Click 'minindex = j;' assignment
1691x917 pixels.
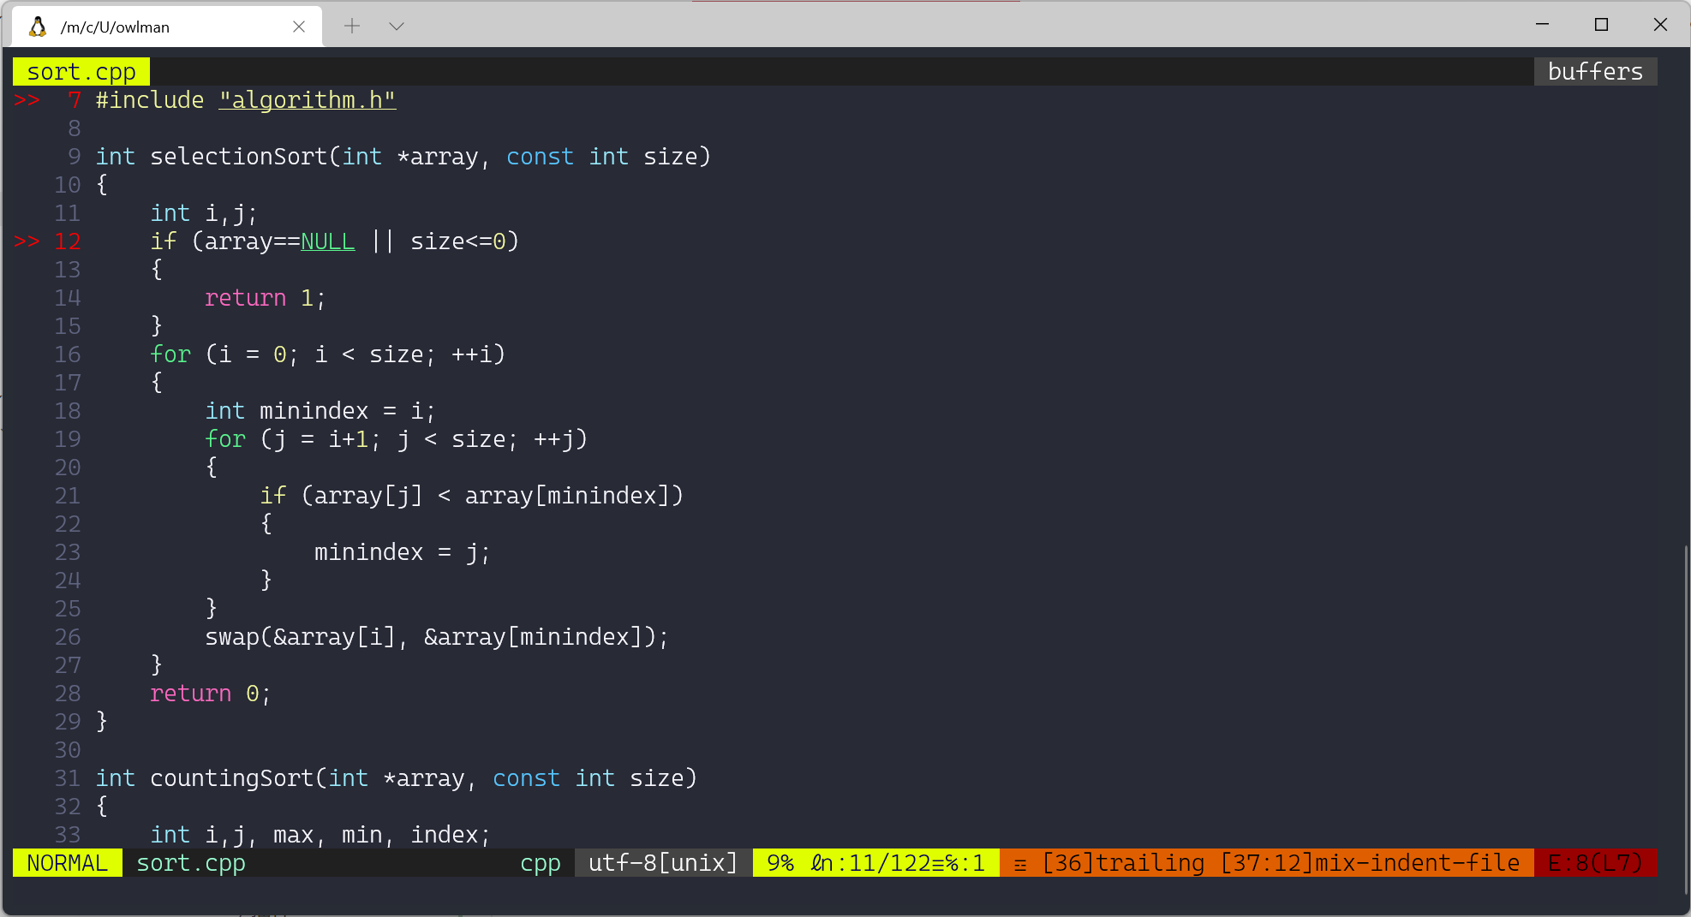tap(403, 552)
